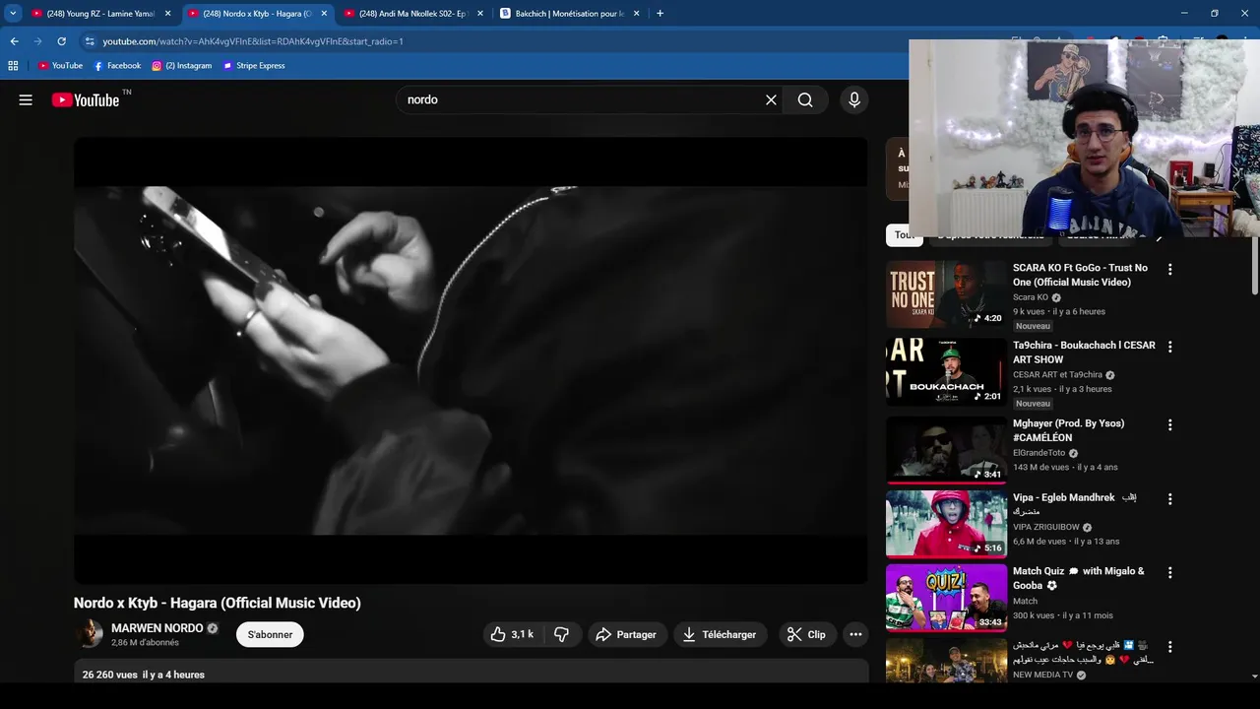
Task: Click the address bar URL
Action: tap(253, 41)
